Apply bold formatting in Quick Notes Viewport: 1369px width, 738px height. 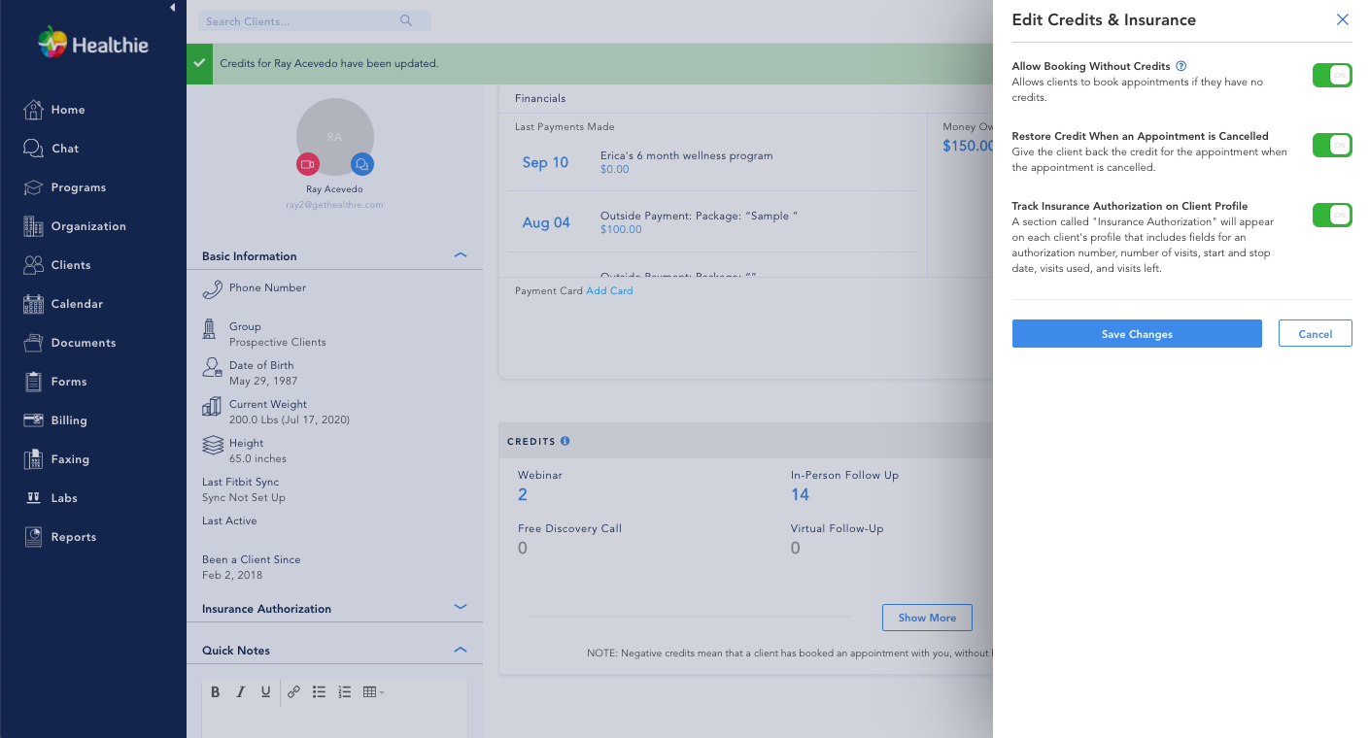pos(216,692)
